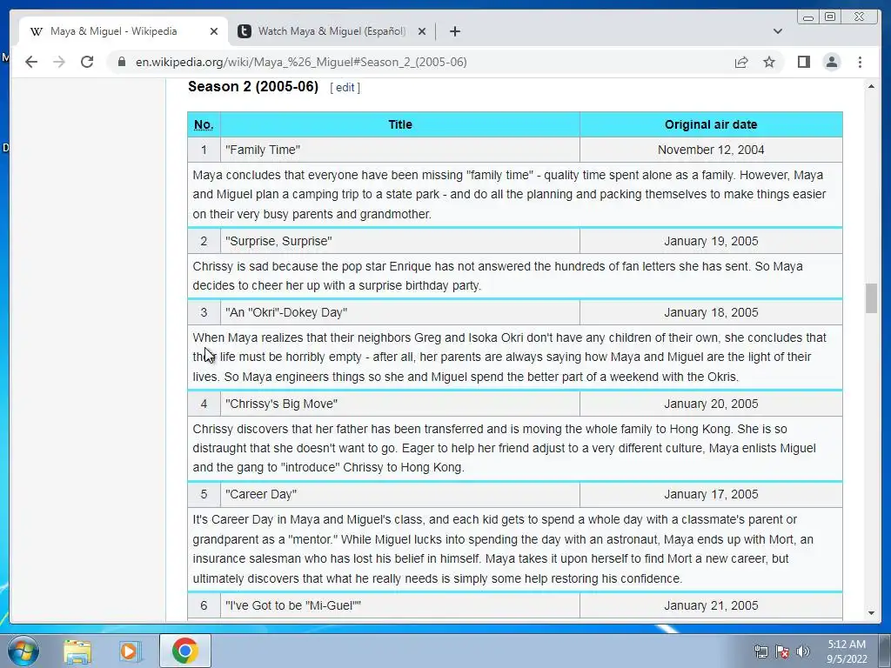Image resolution: width=891 pixels, height=668 pixels.
Task: Open the network tray icon
Action: (760, 651)
